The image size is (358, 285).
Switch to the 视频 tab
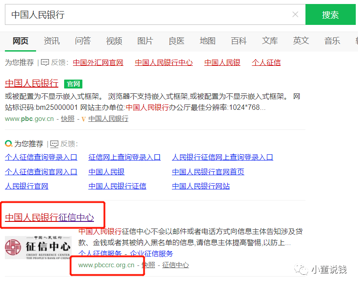[x=114, y=41]
